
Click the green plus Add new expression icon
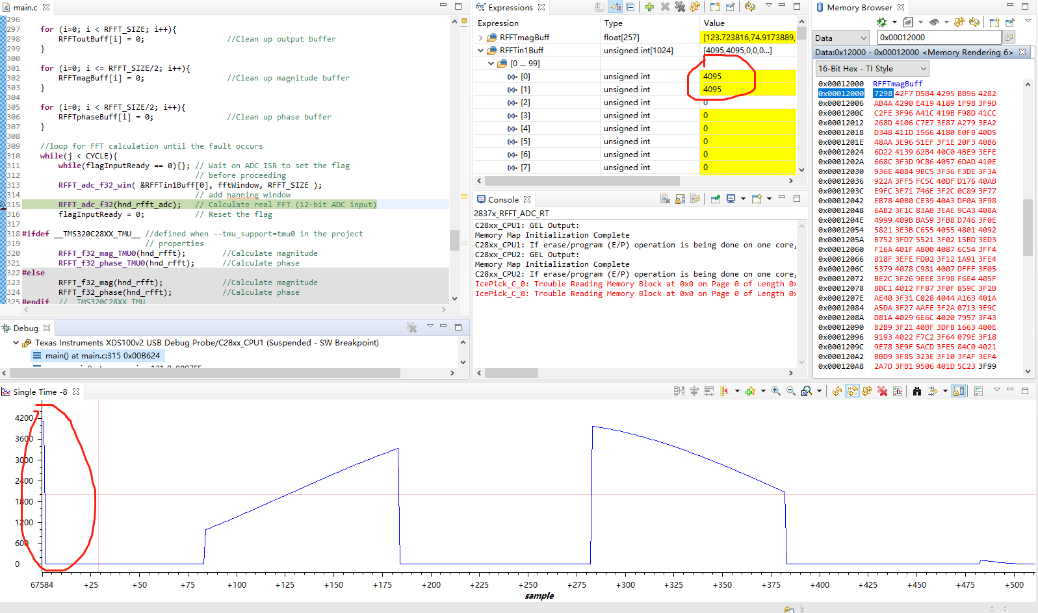[x=649, y=7]
